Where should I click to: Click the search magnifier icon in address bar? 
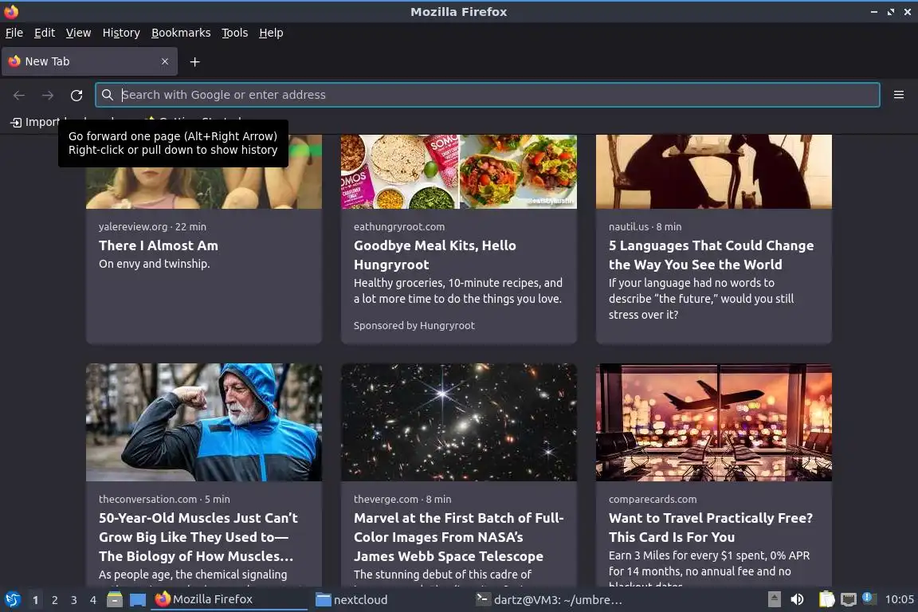point(107,95)
